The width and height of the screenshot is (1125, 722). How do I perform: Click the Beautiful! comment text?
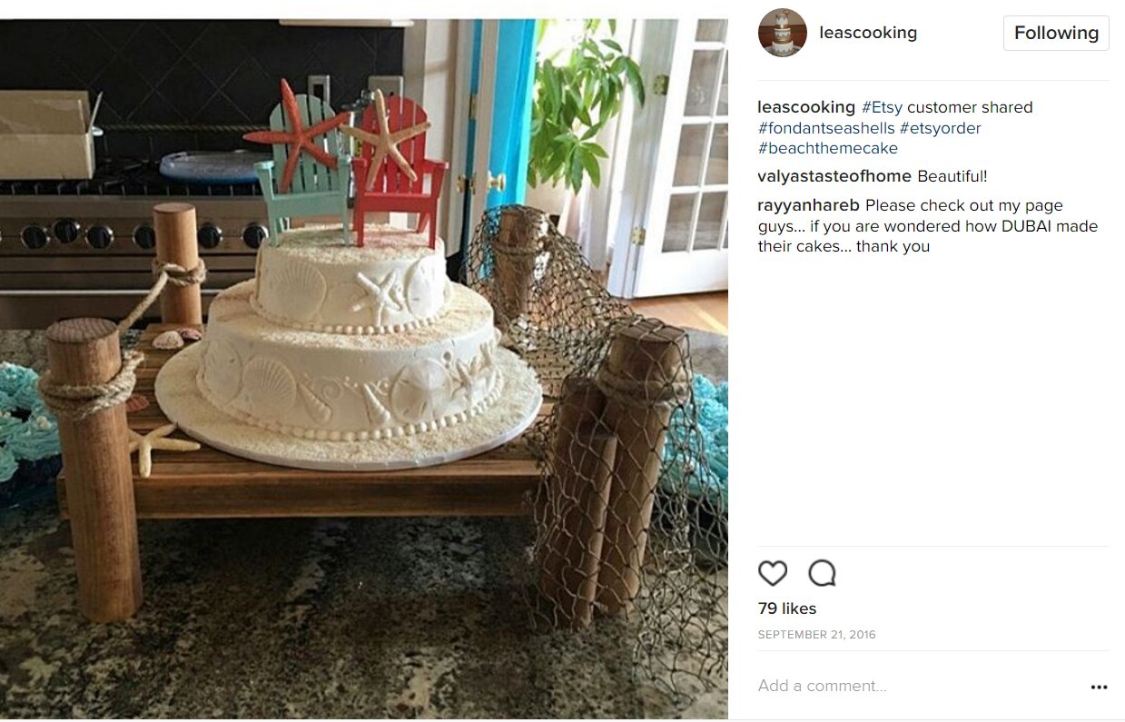click(x=952, y=176)
